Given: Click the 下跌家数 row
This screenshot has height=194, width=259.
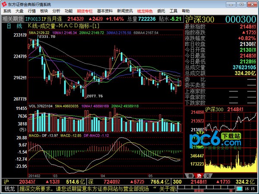Looking at the screenshot, I should (220, 103).
